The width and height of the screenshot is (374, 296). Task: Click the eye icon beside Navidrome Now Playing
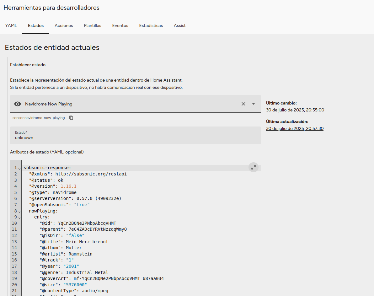(x=18, y=104)
